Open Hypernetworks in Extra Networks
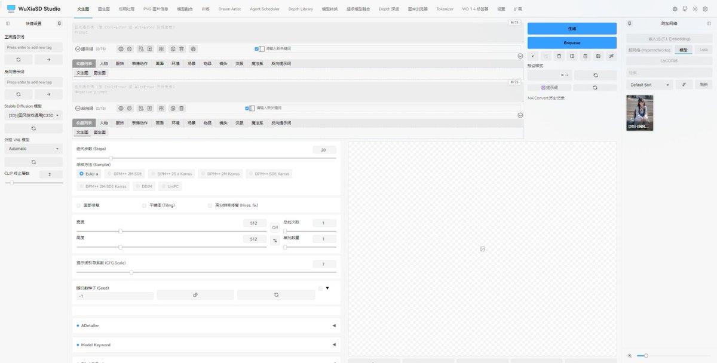 (649, 50)
